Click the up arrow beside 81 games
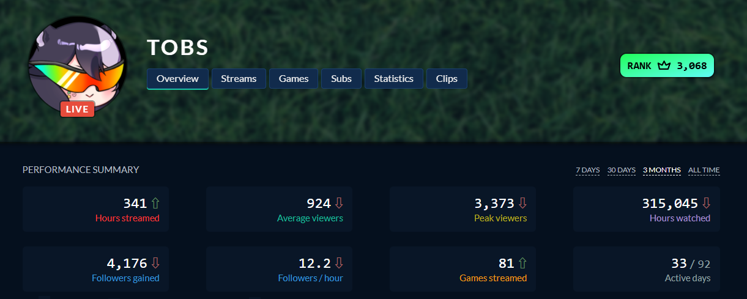747x299 pixels. pyautogui.click(x=522, y=264)
